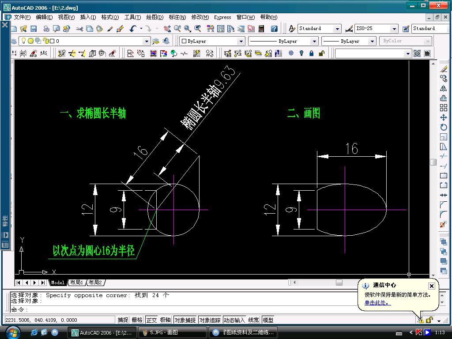Switch to '5.JPG - 画图' taskbar window
This screenshot has width=452, height=339.
point(173,332)
